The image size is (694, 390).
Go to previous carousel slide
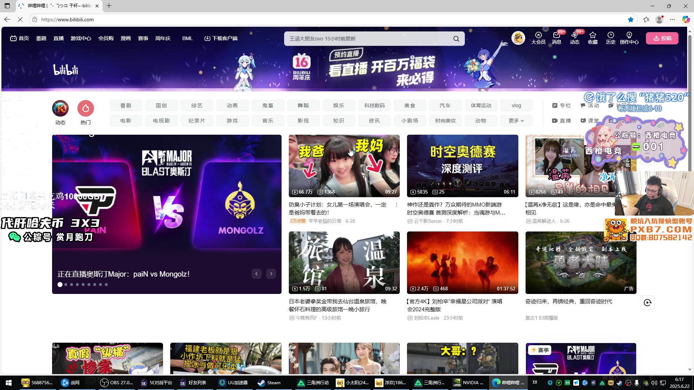pos(257,274)
